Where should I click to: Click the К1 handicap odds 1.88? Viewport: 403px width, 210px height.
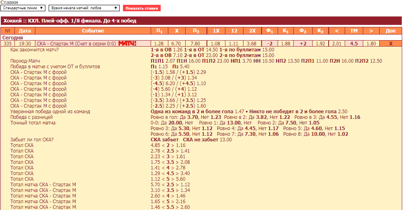point(286,43)
